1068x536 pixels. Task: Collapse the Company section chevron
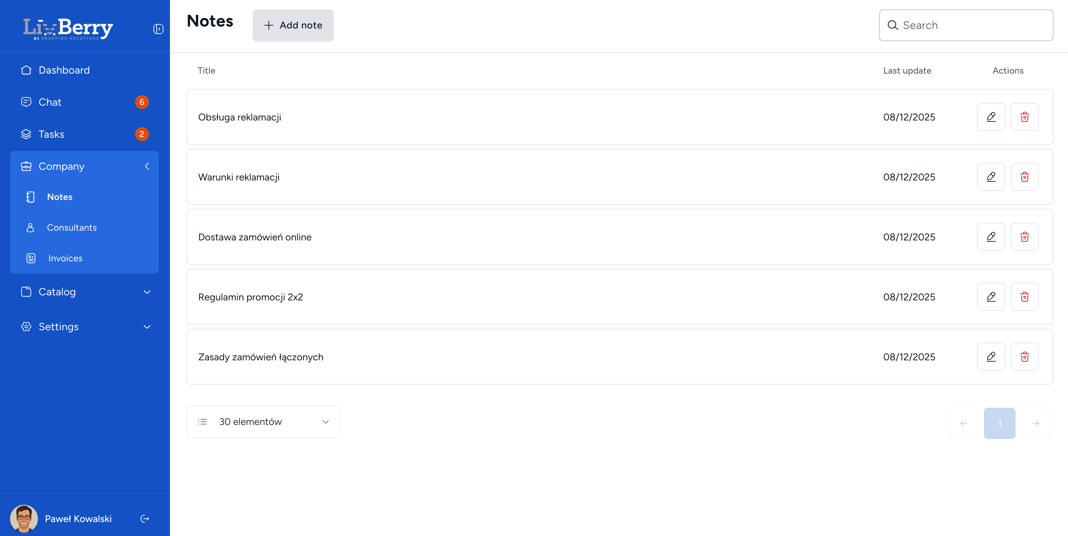[147, 166]
